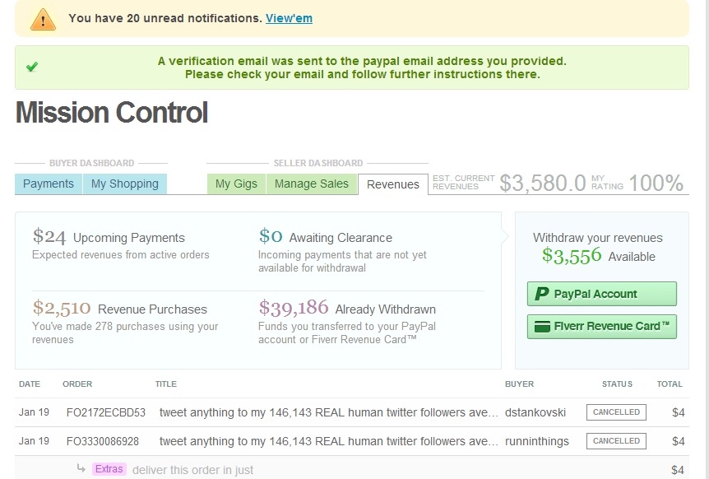
Task: Open runninthings' tweet gig title
Action: tap(329, 441)
